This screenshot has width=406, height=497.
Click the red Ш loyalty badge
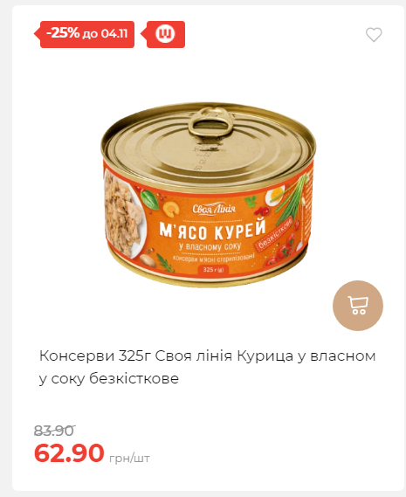pos(163,34)
